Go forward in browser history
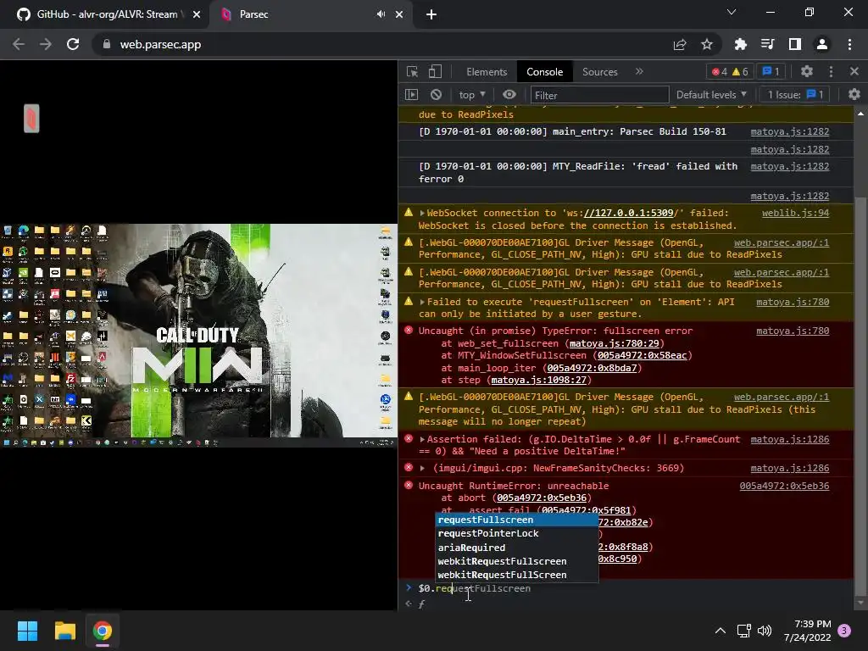 click(x=46, y=44)
